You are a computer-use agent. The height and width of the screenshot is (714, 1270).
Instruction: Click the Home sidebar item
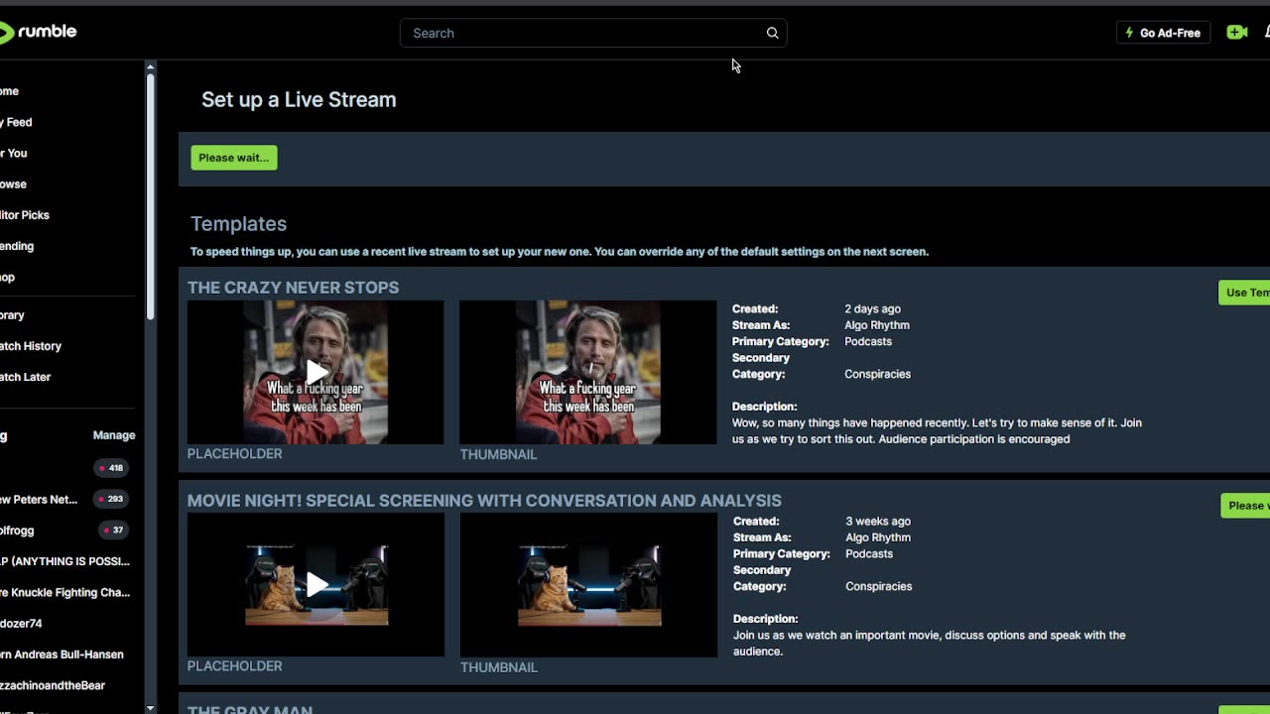tap(10, 91)
